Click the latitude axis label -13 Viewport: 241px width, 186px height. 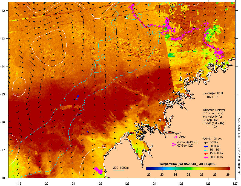(x=3, y=38)
